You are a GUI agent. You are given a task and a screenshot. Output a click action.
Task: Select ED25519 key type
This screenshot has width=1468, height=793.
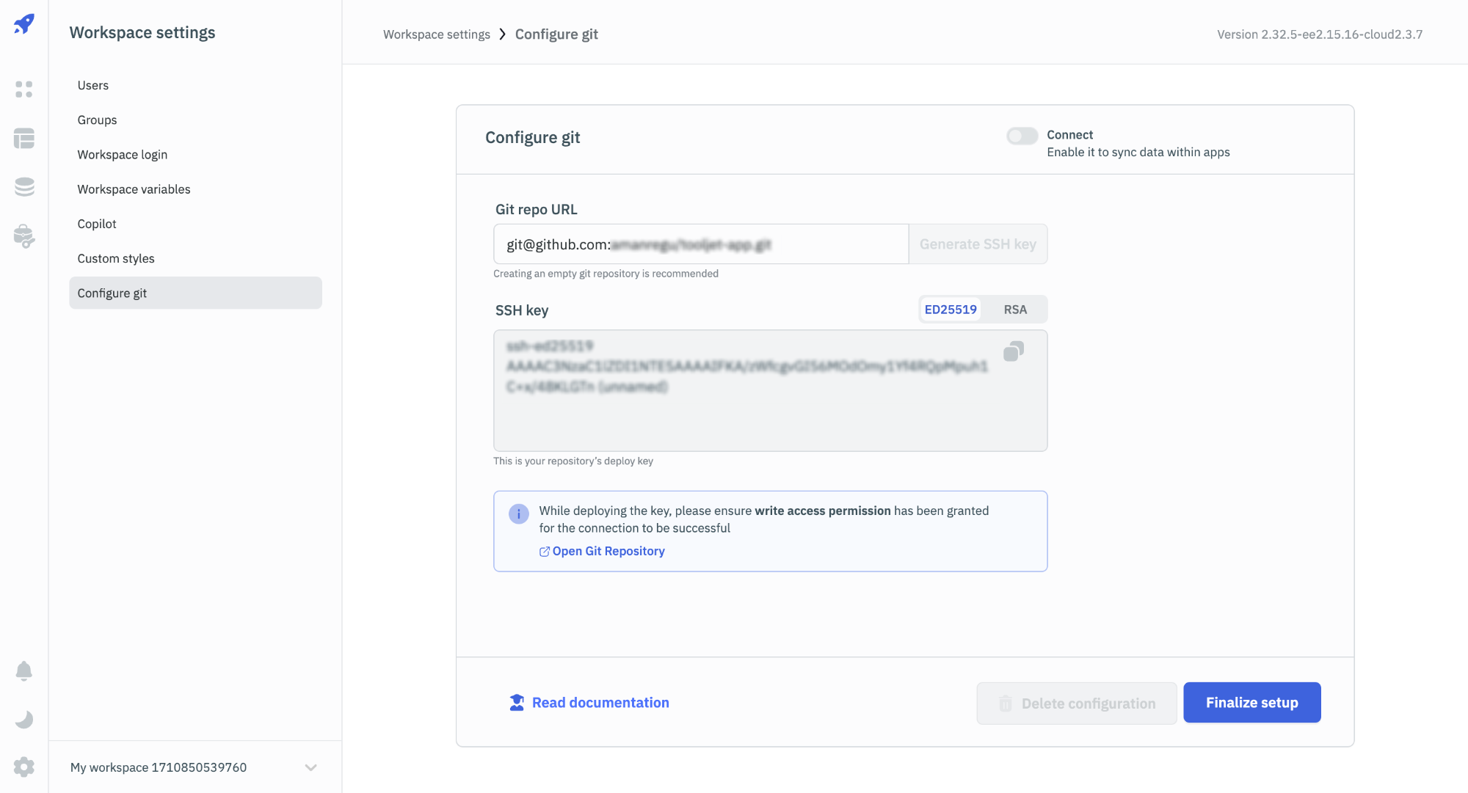(951, 310)
